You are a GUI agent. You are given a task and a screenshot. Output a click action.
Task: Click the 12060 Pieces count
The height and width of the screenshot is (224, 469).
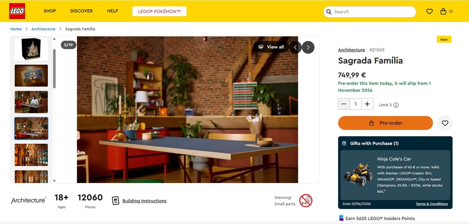point(90,201)
